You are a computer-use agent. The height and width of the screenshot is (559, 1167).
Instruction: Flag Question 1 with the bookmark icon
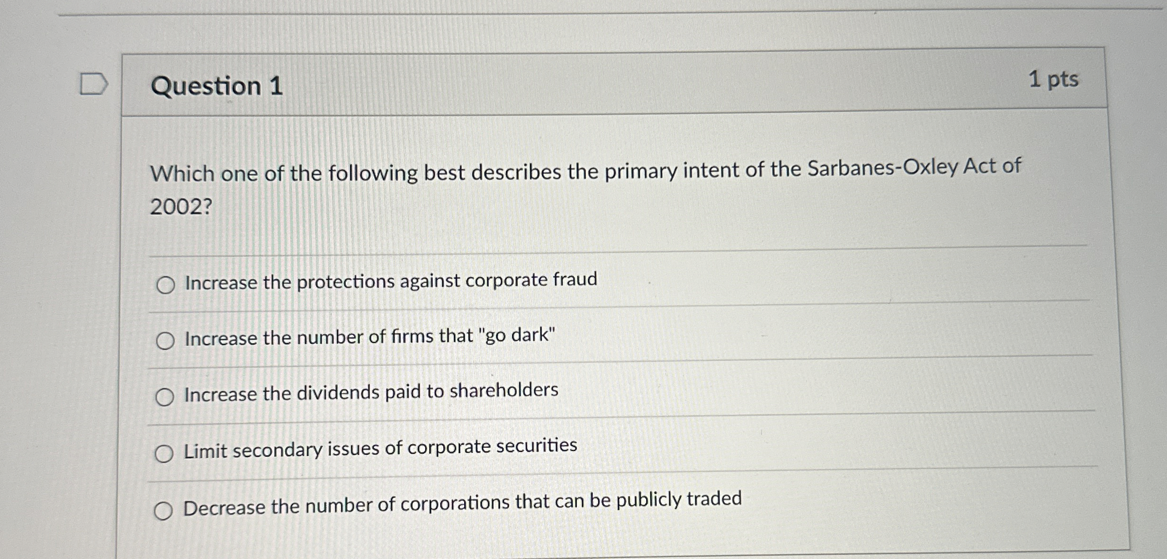(x=93, y=84)
